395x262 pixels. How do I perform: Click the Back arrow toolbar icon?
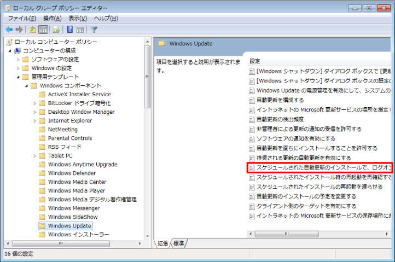[9, 30]
